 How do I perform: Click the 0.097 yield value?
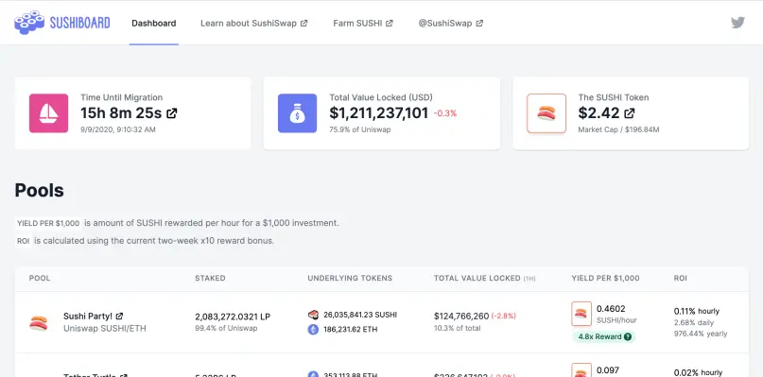tap(608, 370)
